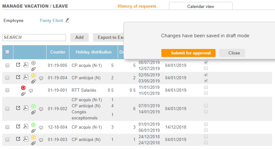Switch to the Calendar view tab

tap(201, 6)
